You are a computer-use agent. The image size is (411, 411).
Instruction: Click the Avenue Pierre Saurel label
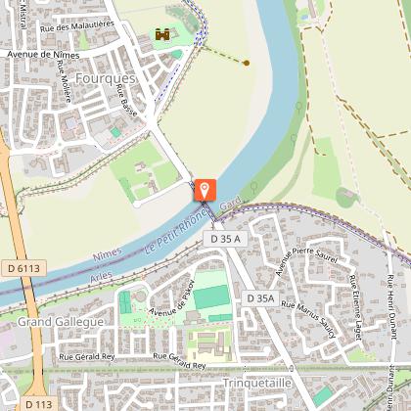click(305, 260)
